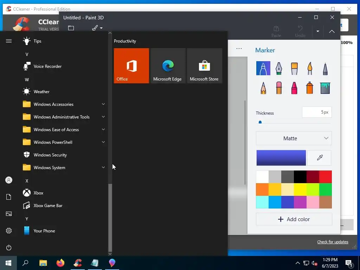360x270 pixels.
Task: Collapse the Paint 3D toolbar chevron
Action: point(332,31)
